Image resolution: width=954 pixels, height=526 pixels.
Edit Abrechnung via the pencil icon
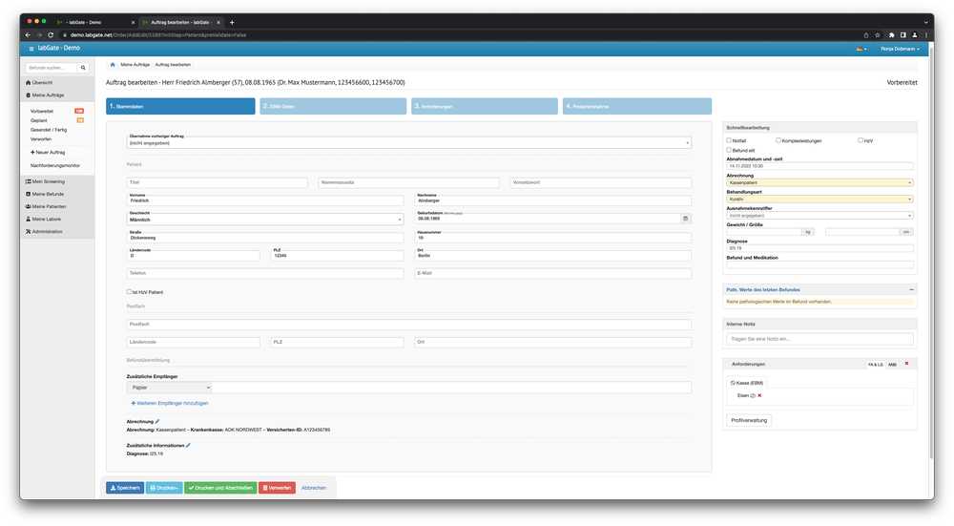(x=157, y=421)
